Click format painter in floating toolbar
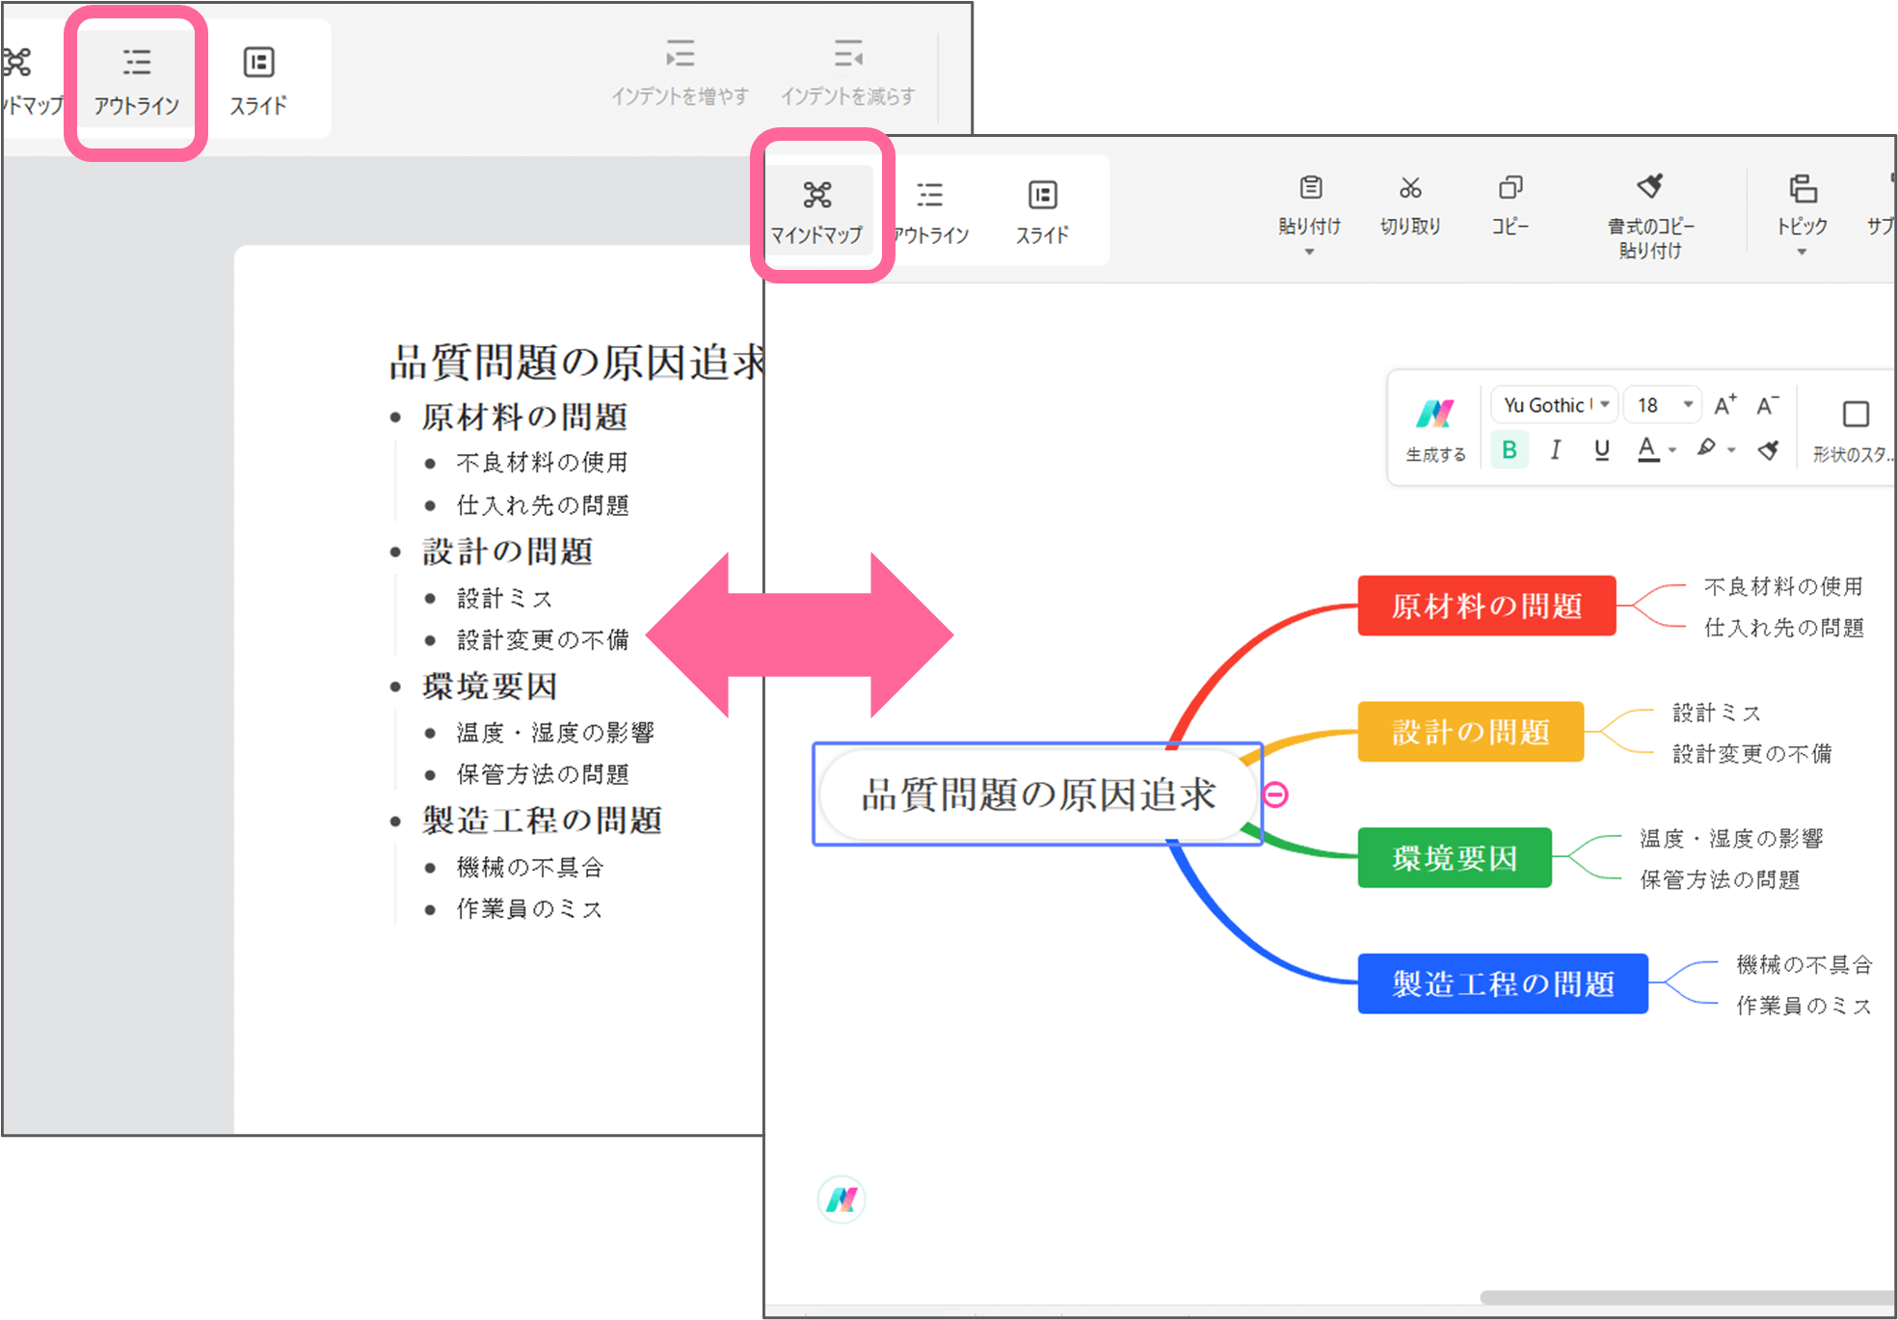The width and height of the screenshot is (1898, 1320). tap(1768, 449)
